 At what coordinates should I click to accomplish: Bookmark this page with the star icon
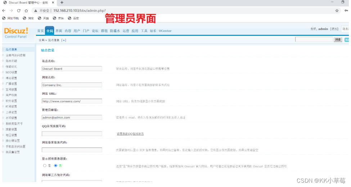[337, 10]
